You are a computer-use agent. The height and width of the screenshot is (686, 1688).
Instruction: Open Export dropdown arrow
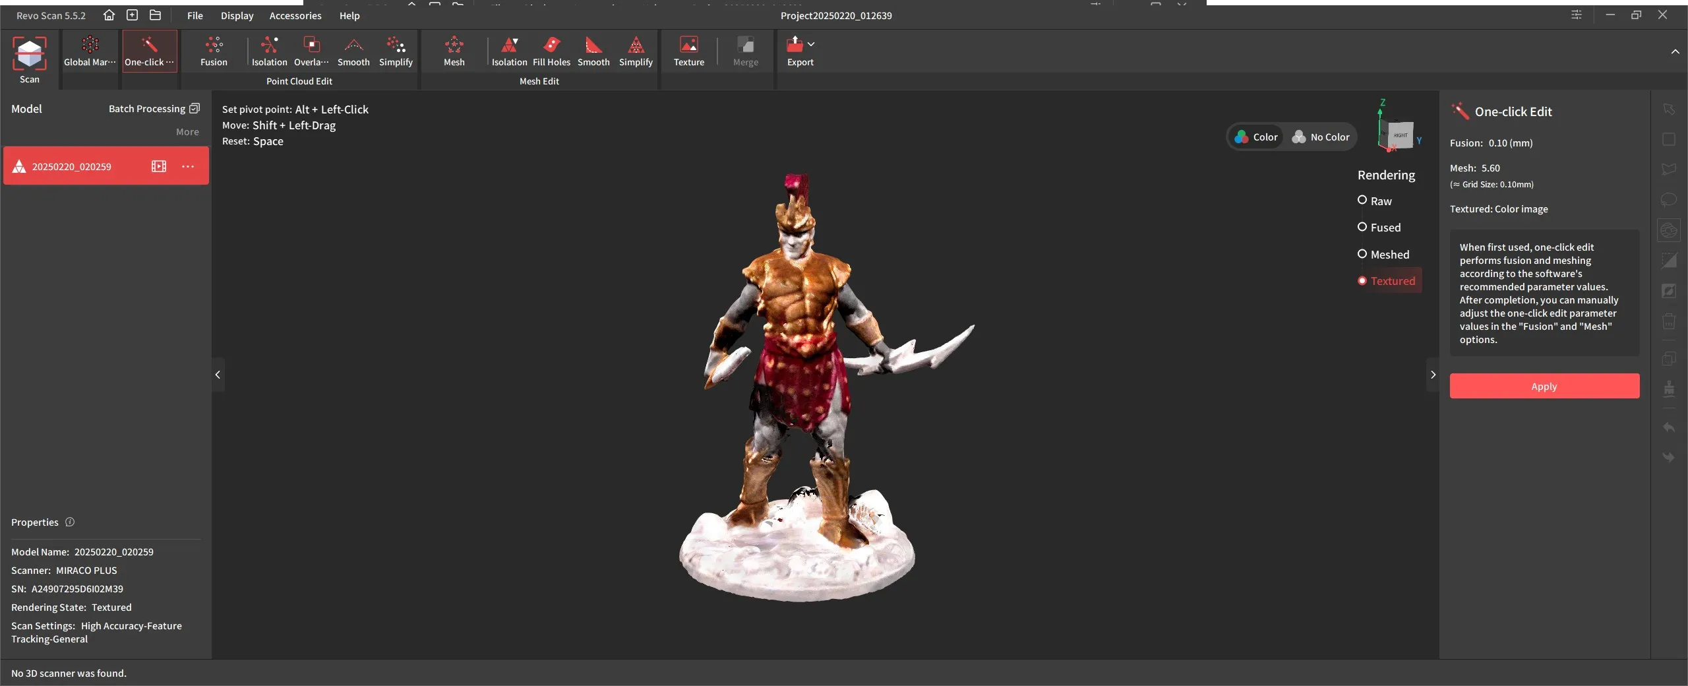click(811, 44)
